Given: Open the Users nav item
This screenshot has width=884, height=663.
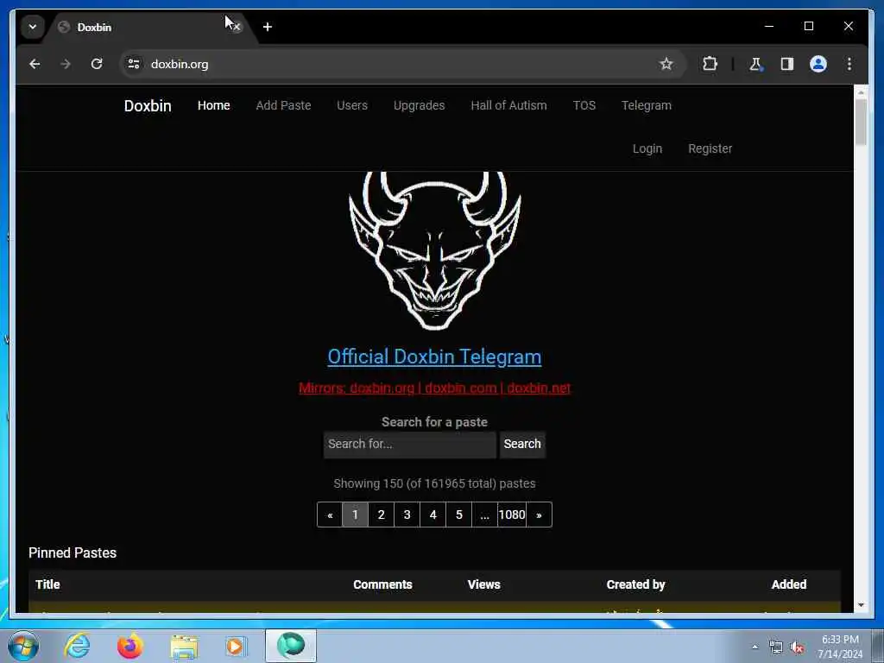Looking at the screenshot, I should tap(352, 105).
